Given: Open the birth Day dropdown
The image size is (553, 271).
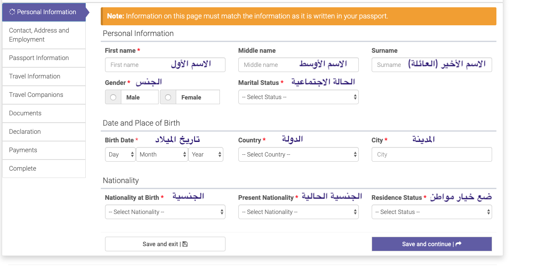Looking at the screenshot, I should coord(120,154).
